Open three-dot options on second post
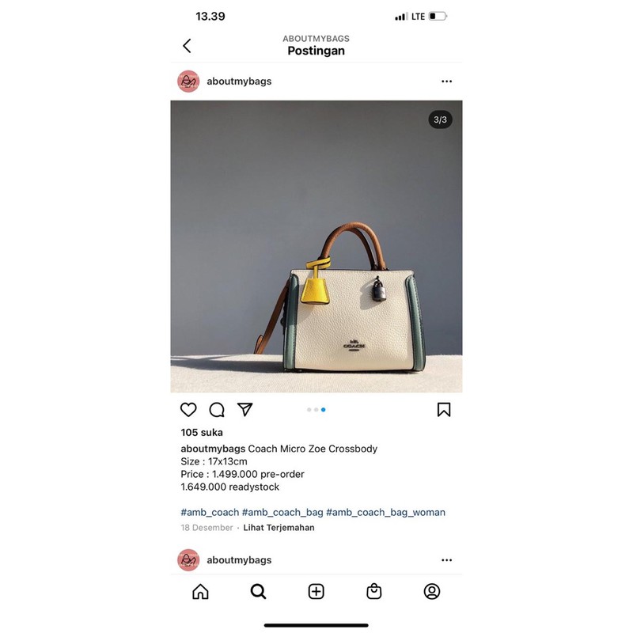Image resolution: width=633 pixels, height=633 pixels. (x=446, y=560)
